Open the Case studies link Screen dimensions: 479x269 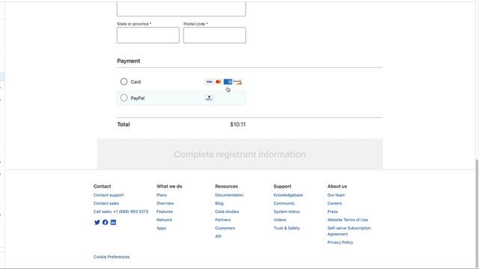pos(227,211)
